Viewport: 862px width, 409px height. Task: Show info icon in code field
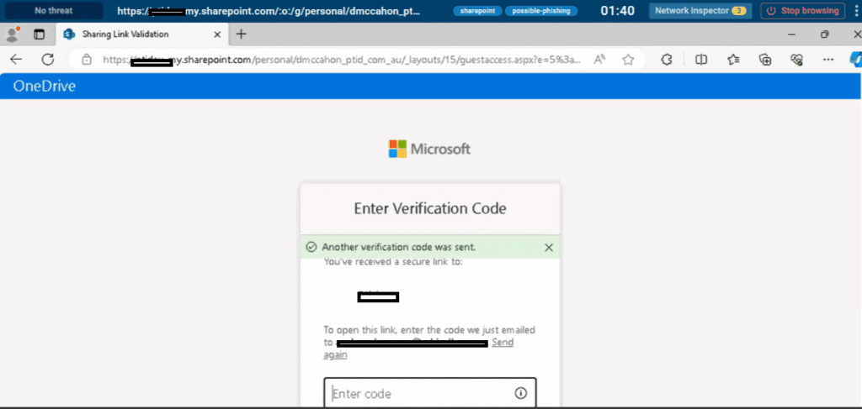pyautogui.click(x=520, y=393)
